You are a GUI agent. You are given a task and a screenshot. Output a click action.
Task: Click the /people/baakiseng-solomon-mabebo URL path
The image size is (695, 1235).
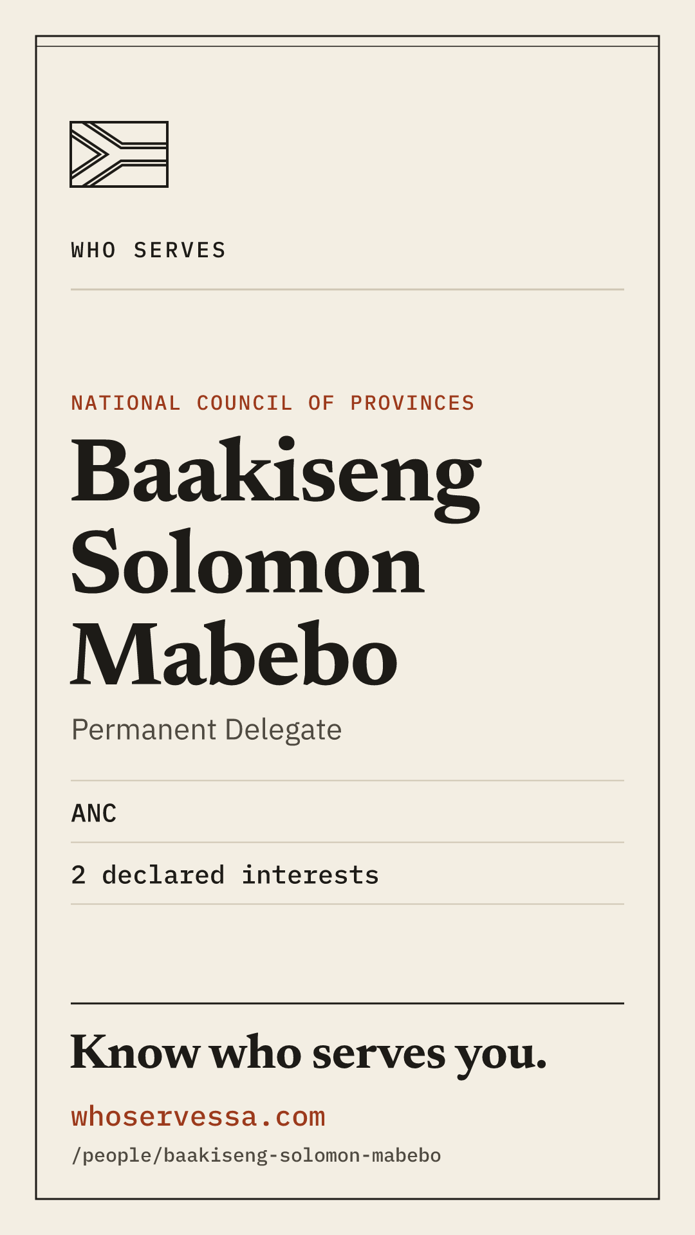[x=256, y=1156]
